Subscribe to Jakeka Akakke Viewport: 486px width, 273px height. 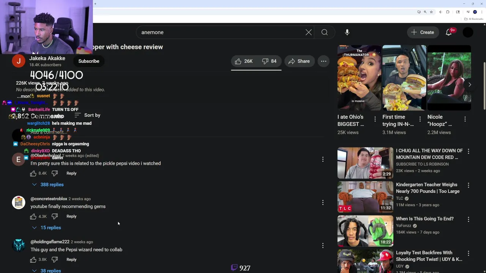click(x=89, y=61)
